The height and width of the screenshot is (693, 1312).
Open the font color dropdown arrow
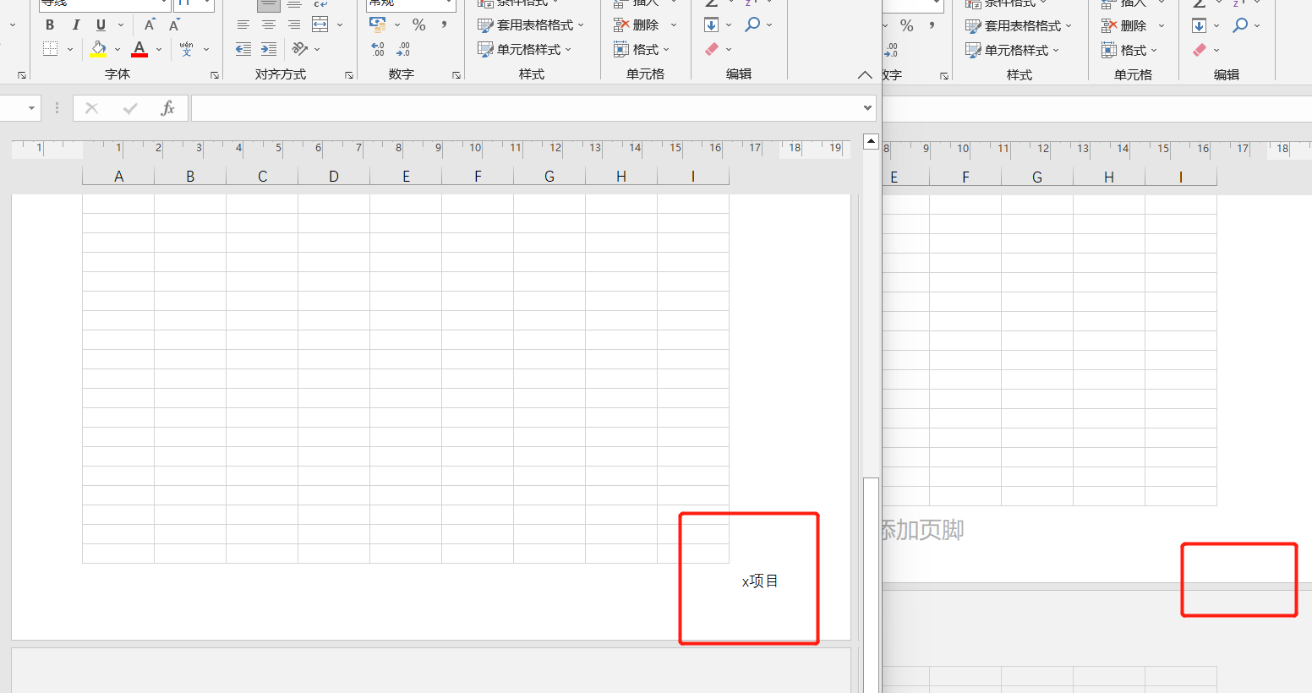point(157,48)
